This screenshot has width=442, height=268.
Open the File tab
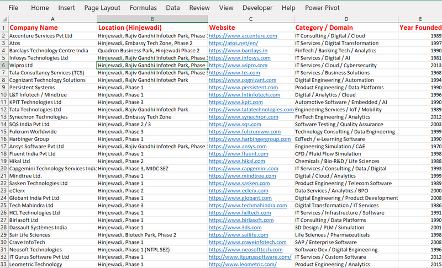tap(13, 8)
